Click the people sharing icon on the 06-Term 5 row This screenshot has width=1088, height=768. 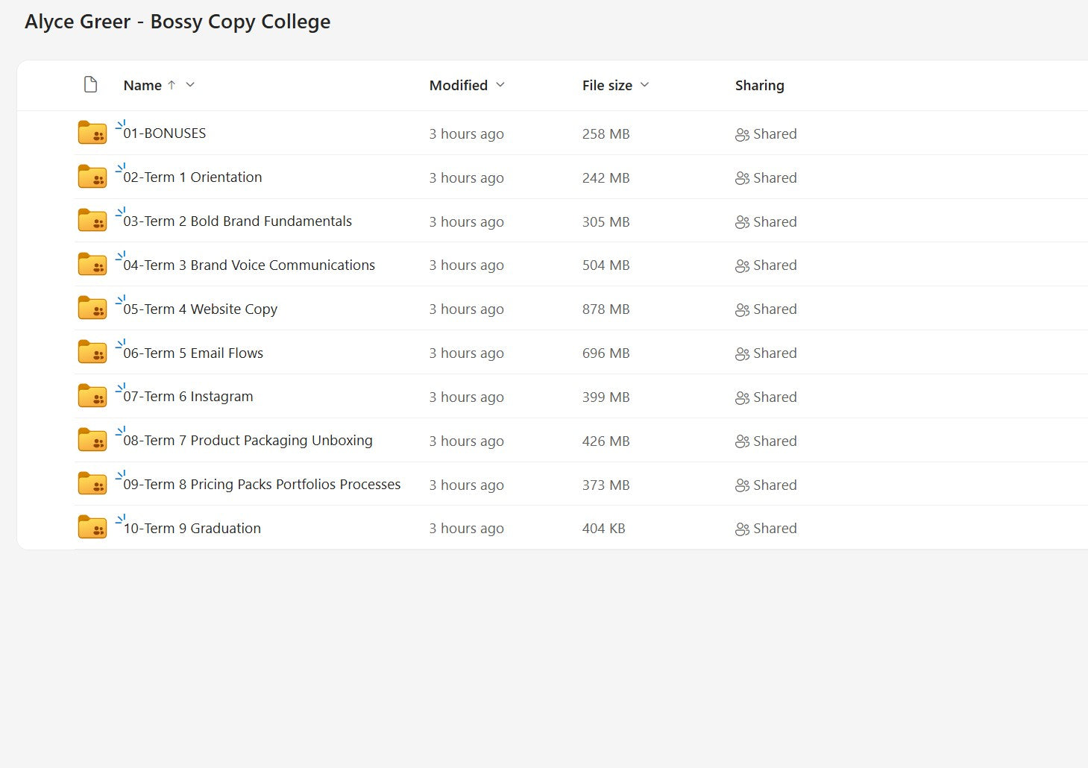741,353
